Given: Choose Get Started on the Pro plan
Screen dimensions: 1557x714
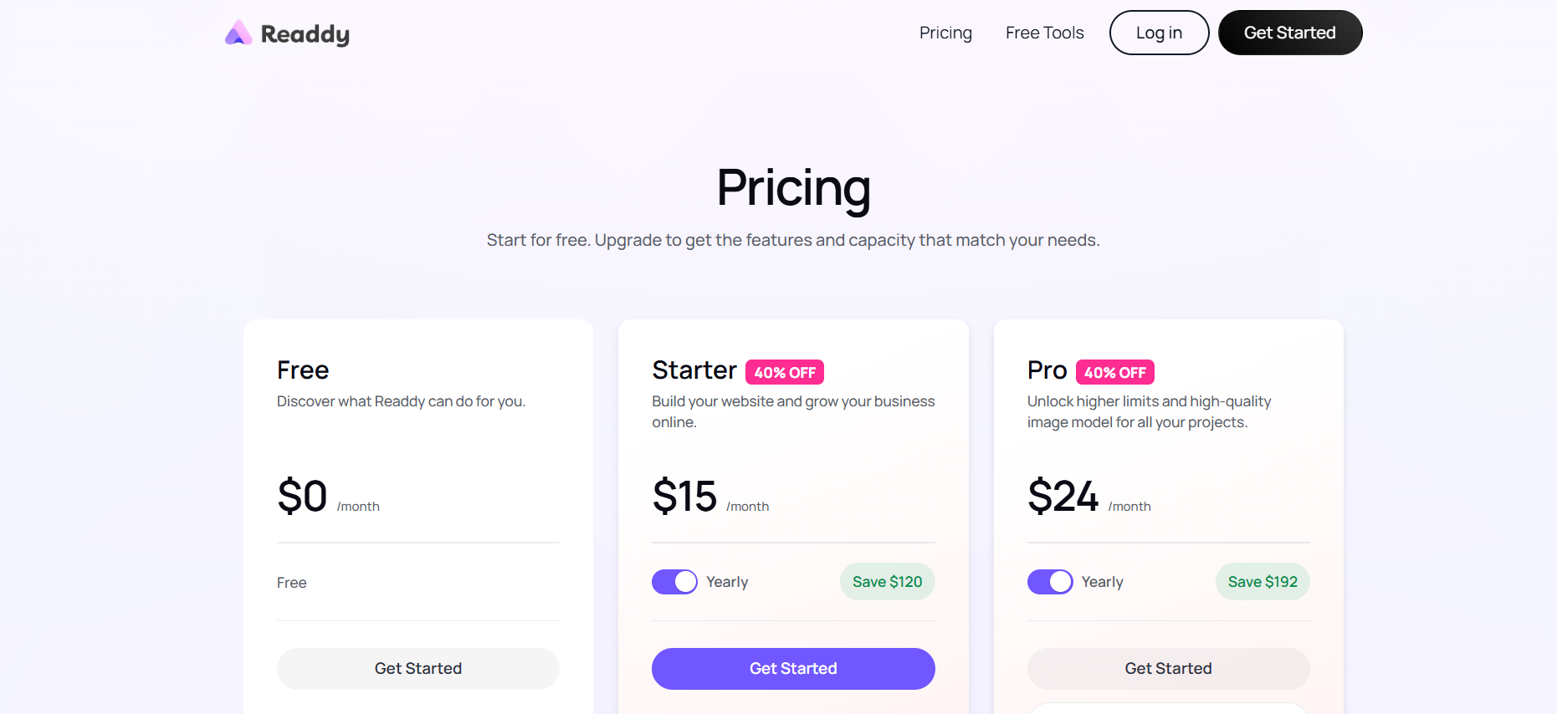Looking at the screenshot, I should coord(1168,669).
